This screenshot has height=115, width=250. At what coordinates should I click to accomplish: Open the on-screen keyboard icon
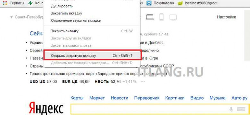click(241, 109)
